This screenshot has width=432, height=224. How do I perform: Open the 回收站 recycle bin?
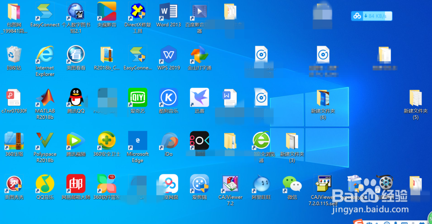tap(14, 54)
